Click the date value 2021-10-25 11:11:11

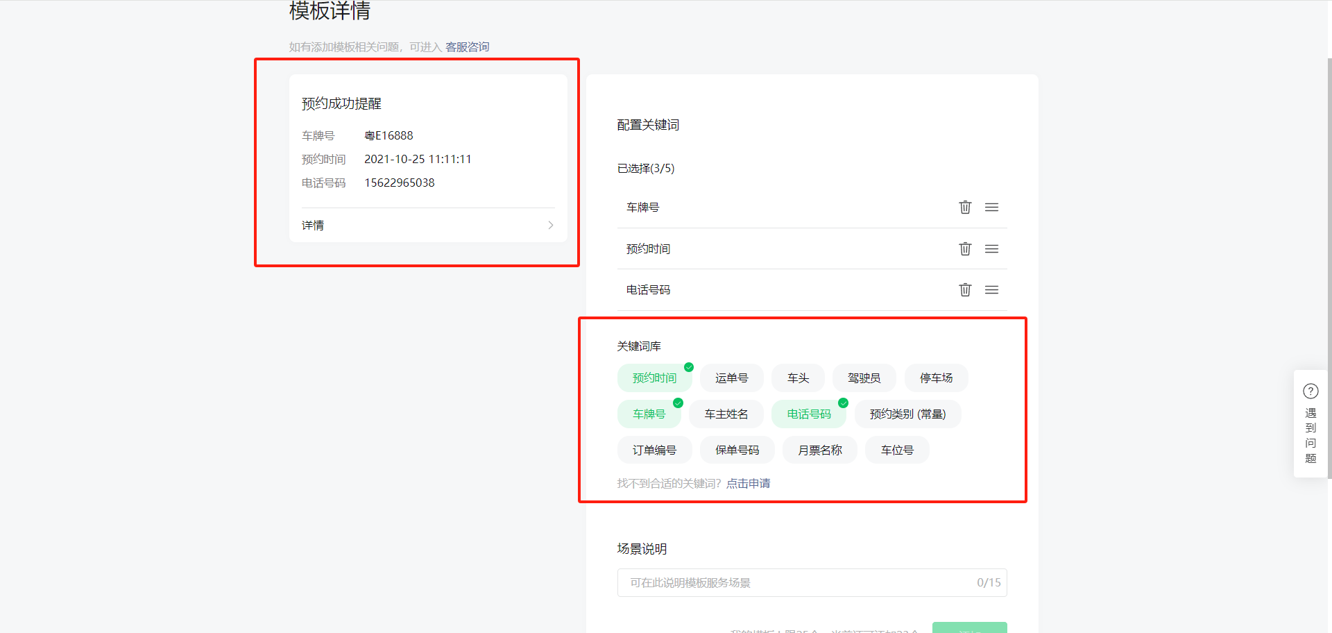(x=418, y=159)
